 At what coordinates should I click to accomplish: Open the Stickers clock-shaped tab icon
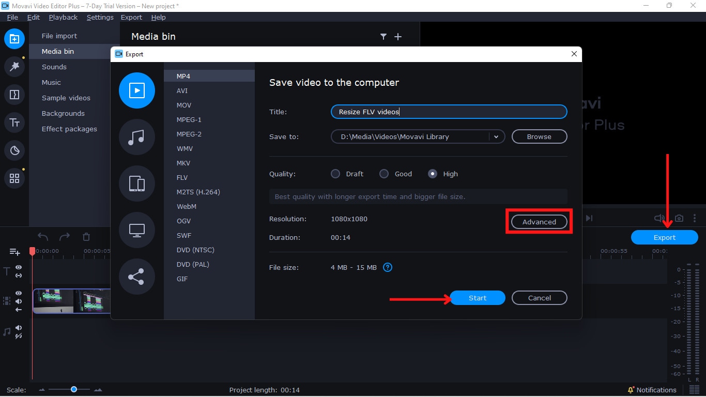tap(14, 150)
